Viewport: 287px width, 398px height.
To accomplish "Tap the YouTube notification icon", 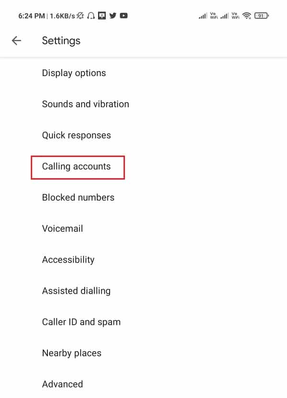I will click(124, 16).
